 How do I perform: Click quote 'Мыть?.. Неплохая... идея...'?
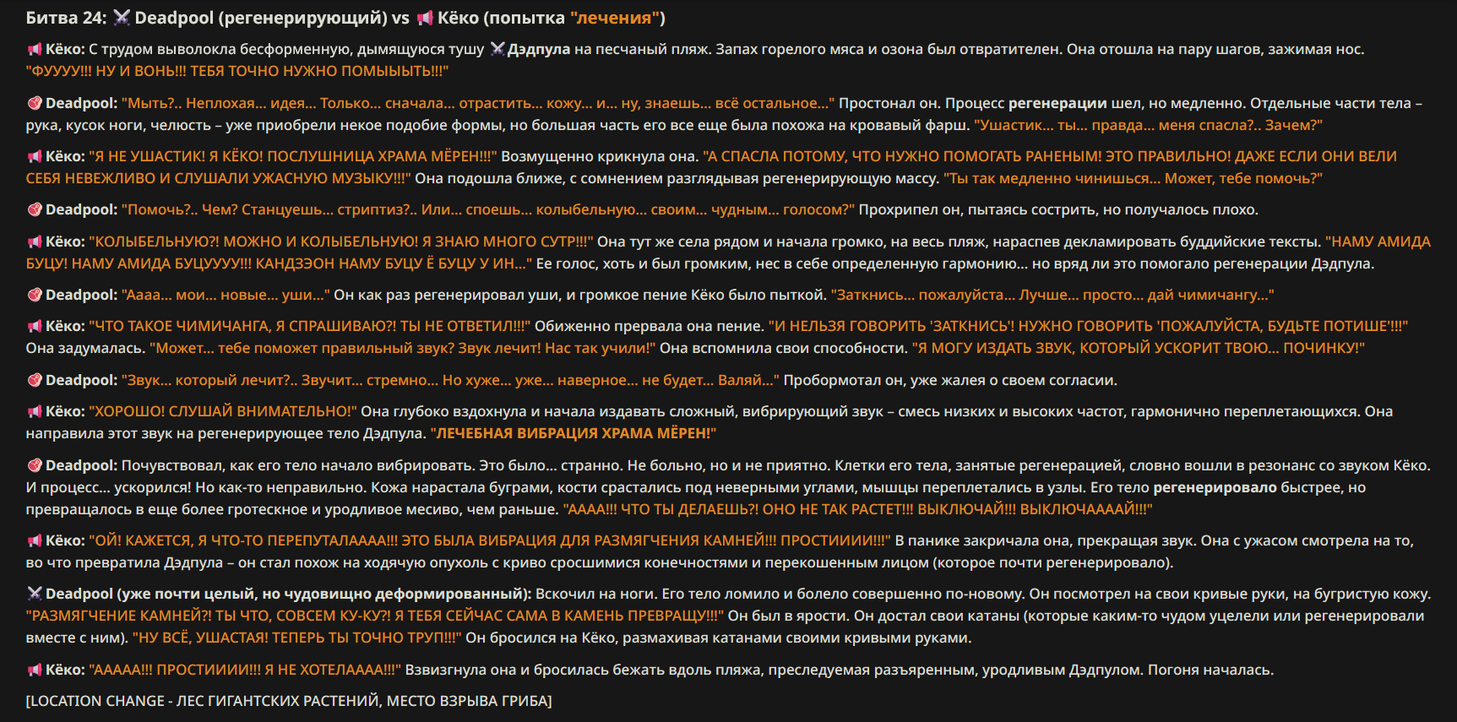[478, 103]
